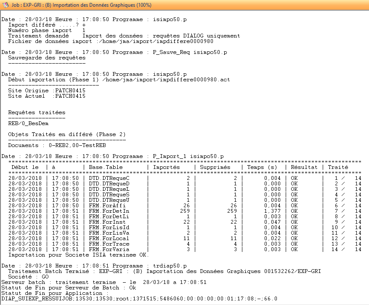Click 'Importation pour Societe ISIA terminee OK' line
The image size is (369, 305).
(79, 255)
